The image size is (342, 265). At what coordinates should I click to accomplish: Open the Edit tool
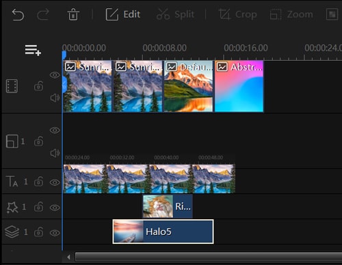123,14
